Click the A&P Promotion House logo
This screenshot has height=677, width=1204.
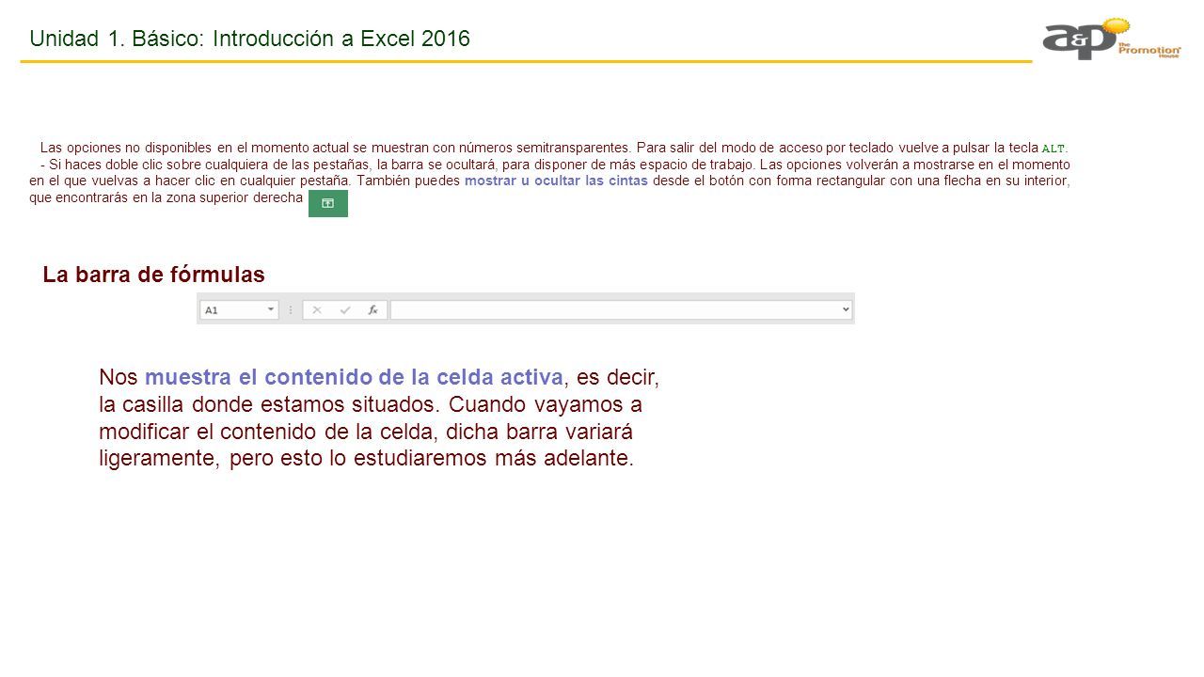[1111, 39]
